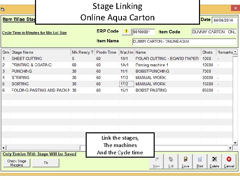
Task: Click machine cell 11/1
Action: (x=127, y=71)
